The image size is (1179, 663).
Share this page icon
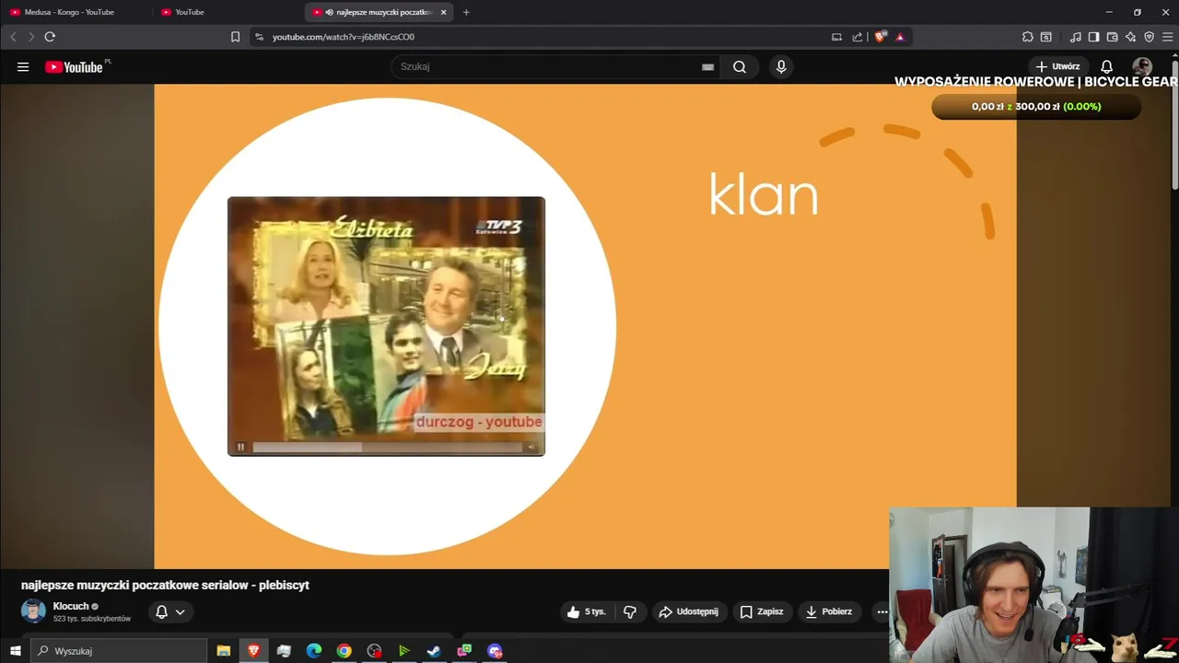[x=858, y=37]
